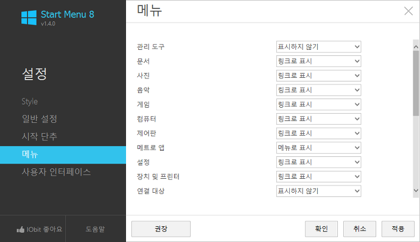
Task: Confirm with the 확인 button
Action: click(321, 229)
